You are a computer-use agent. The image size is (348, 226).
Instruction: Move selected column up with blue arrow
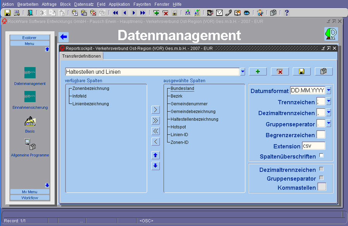155,155
